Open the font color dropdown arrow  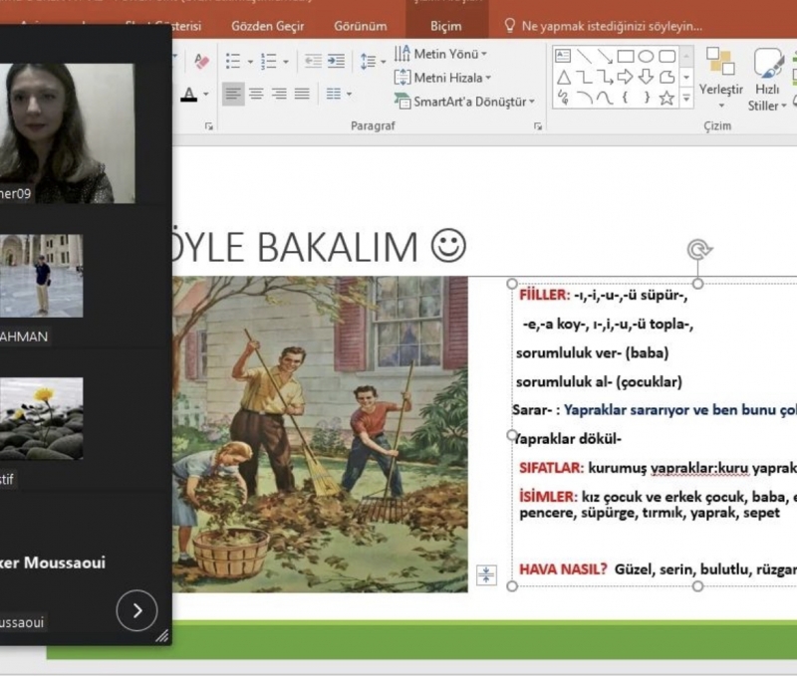tap(206, 94)
